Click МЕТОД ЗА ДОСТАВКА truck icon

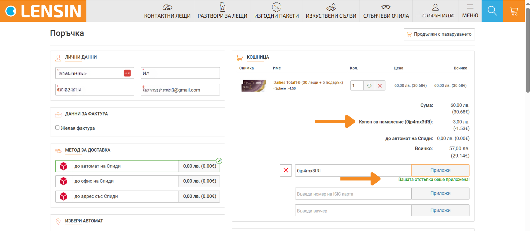coord(58,151)
